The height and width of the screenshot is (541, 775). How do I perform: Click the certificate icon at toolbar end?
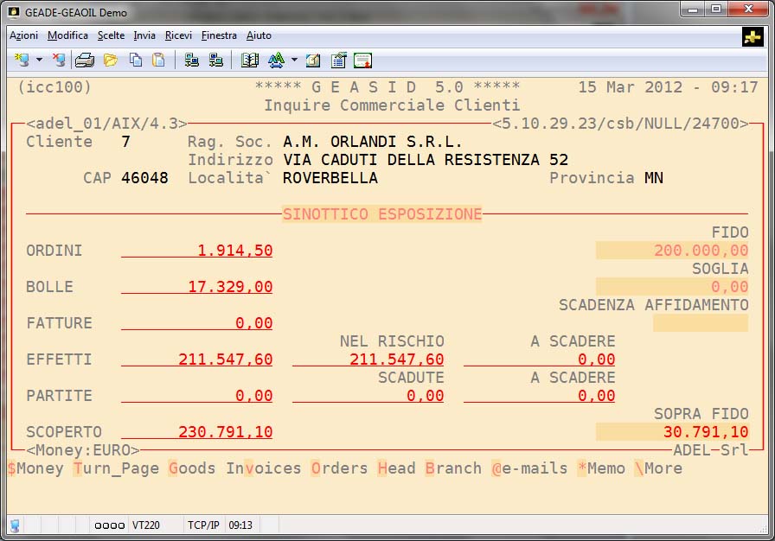tap(362, 60)
